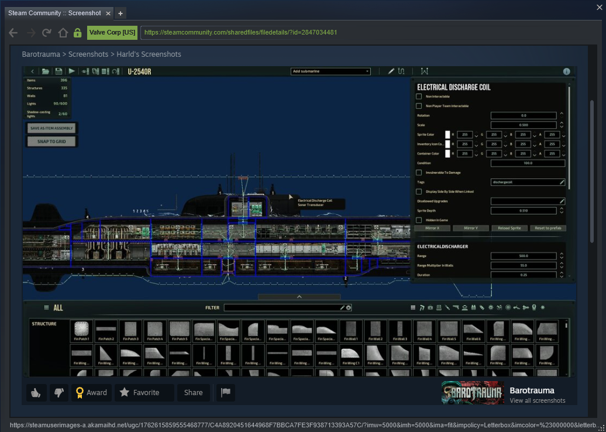
Task: Click the Sprite Color white swatch
Action: click(x=447, y=135)
